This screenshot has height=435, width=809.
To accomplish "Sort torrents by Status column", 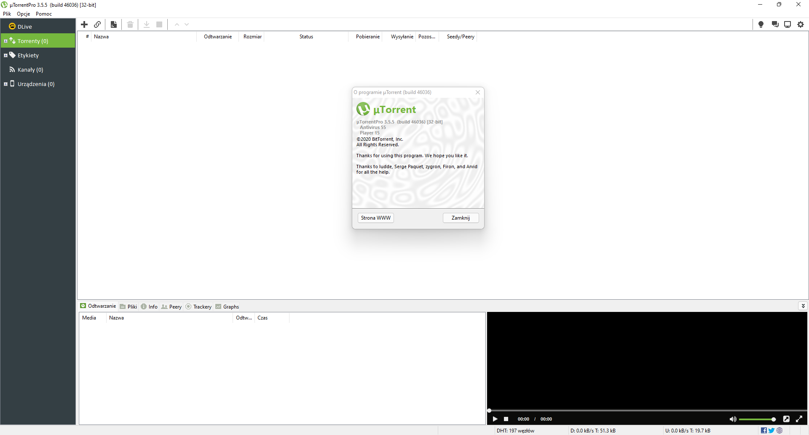I will pos(306,37).
